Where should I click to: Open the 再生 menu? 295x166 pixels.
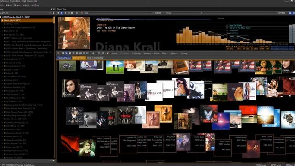(x=18, y=6)
